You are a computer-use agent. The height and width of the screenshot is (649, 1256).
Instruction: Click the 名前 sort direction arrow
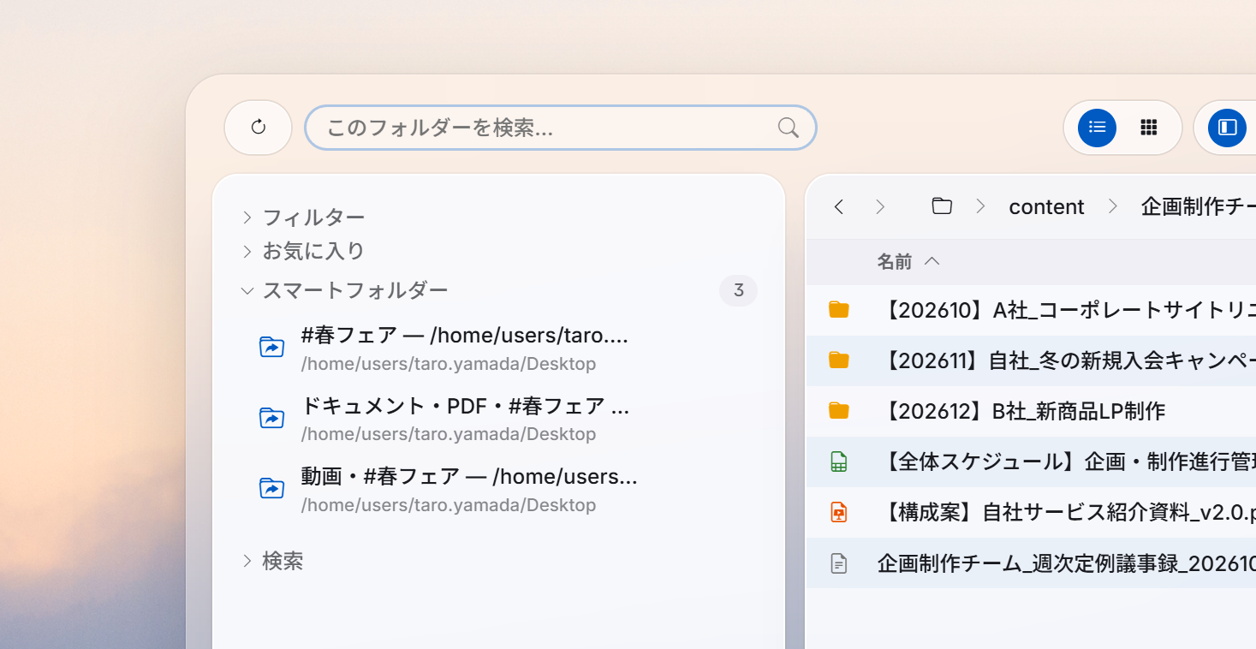(932, 261)
